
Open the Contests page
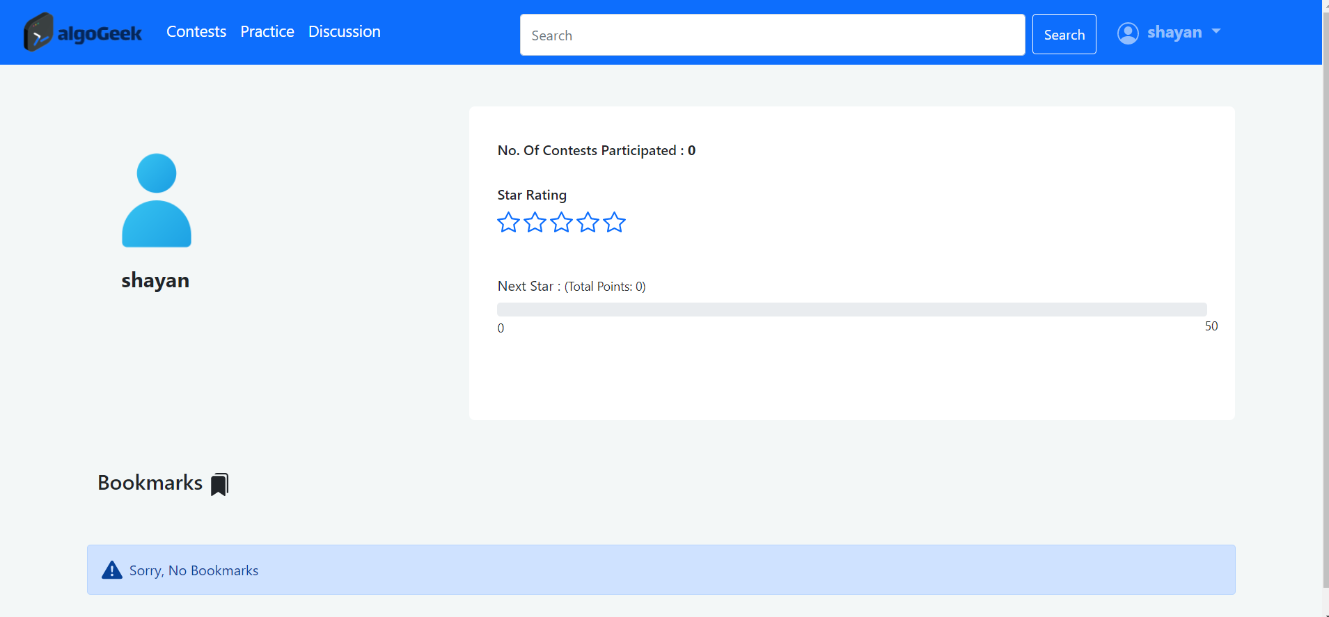[x=196, y=32]
